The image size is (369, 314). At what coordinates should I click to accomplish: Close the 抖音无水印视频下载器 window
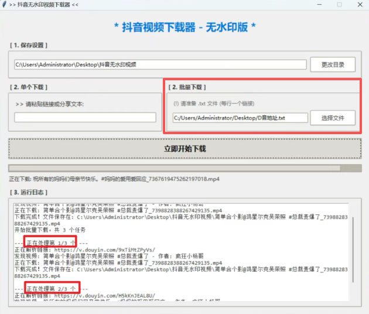click(360, 5)
